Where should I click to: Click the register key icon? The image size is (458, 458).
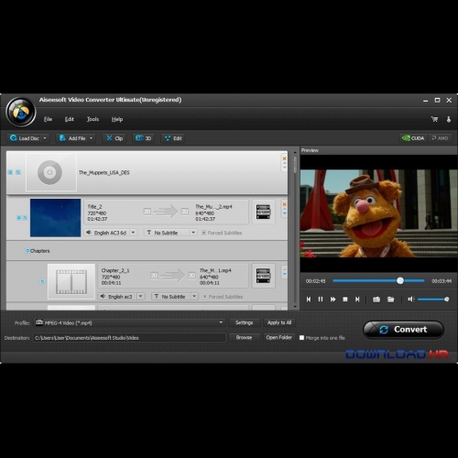[449, 119]
